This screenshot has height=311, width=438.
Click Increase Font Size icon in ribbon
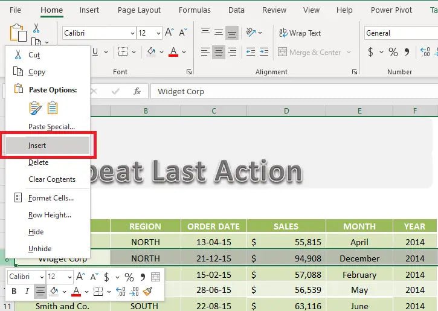click(169, 33)
